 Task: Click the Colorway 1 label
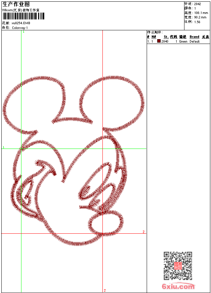pyautogui.click(x=20, y=28)
